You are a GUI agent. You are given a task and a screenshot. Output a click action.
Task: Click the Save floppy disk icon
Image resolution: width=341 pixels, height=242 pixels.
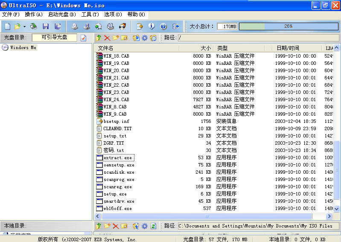(x=46, y=26)
